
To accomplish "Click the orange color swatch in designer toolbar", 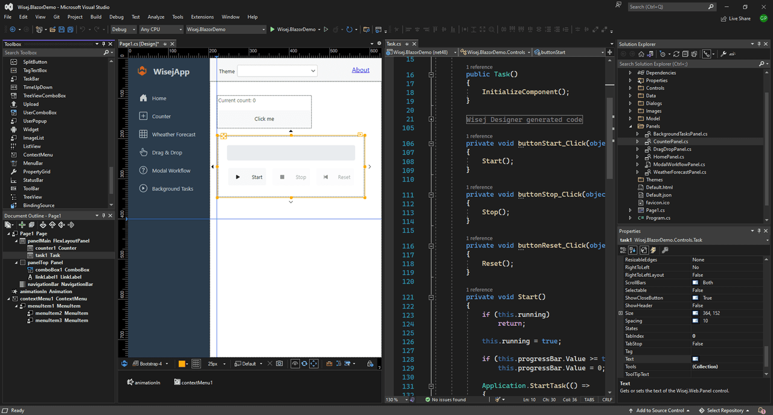I will pos(182,364).
